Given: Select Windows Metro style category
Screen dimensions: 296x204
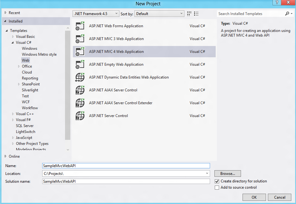Looking at the screenshot, I should coord(39,54).
